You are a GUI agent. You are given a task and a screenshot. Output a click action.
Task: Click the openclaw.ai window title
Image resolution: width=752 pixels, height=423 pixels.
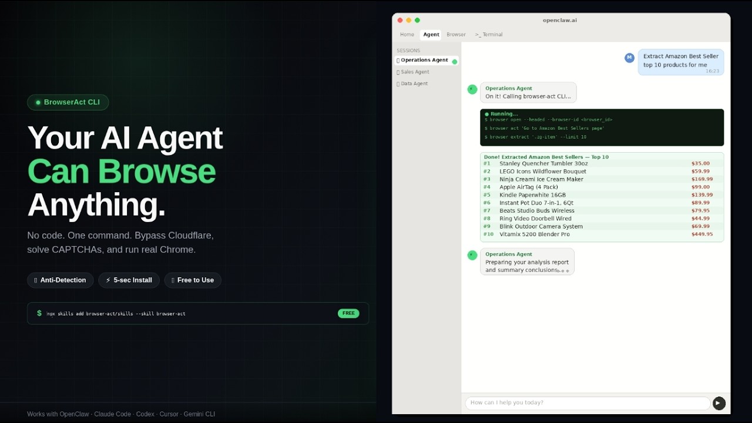[x=560, y=20]
